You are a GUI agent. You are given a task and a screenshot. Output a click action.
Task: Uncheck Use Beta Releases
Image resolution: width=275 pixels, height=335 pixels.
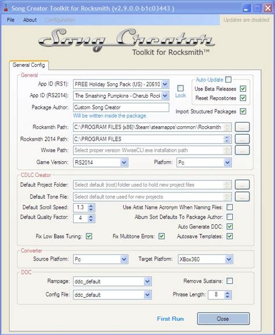(x=243, y=88)
